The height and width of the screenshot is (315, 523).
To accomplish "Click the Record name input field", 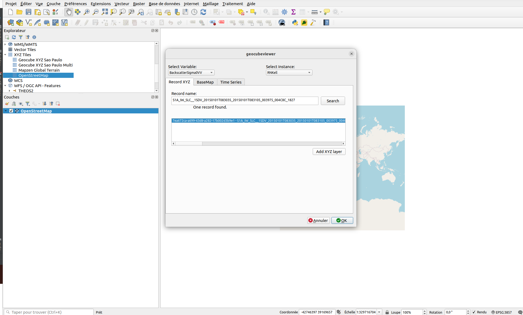I will coord(245,100).
